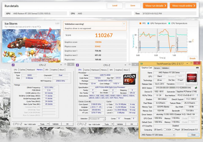
Task: Click the Graphics score 158386 value
Action: click(x=98, y=42)
